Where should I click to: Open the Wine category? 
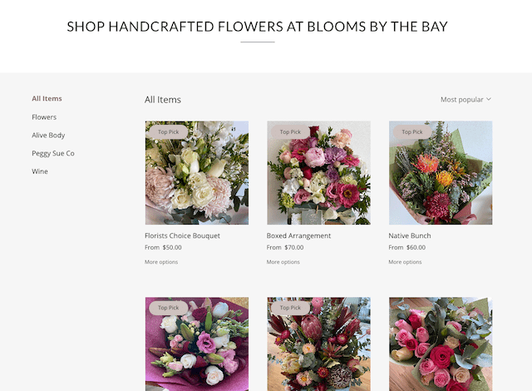coord(40,172)
